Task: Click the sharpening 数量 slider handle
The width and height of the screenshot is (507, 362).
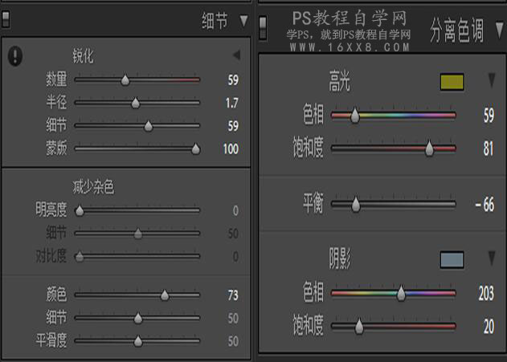Action: (x=125, y=80)
